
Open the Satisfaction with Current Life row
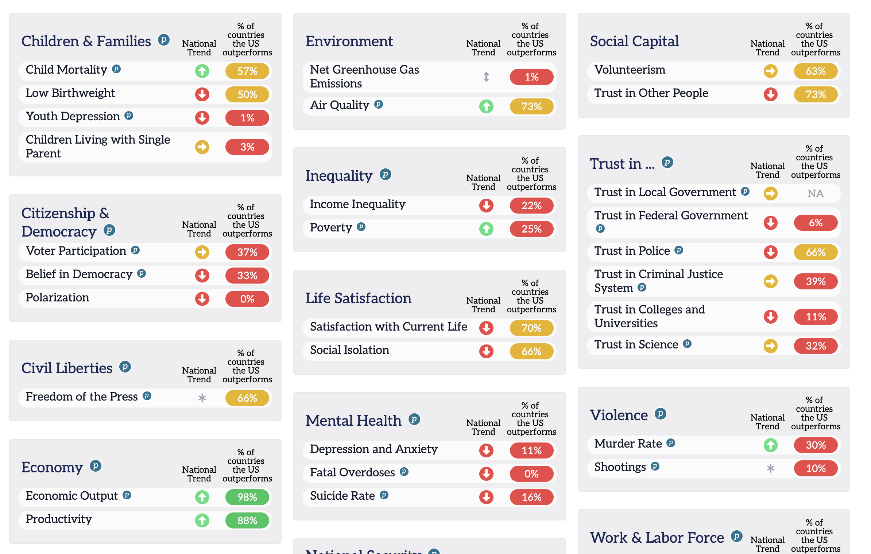point(388,327)
